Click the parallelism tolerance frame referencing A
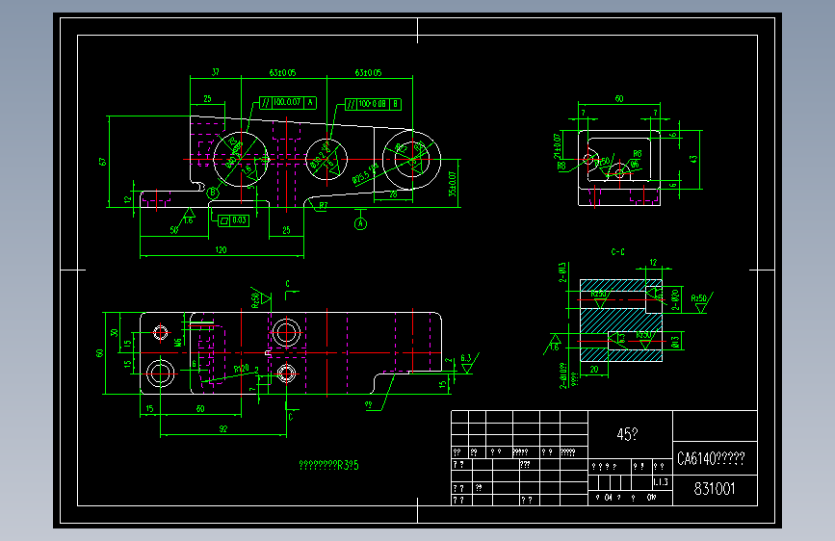 [x=288, y=102]
